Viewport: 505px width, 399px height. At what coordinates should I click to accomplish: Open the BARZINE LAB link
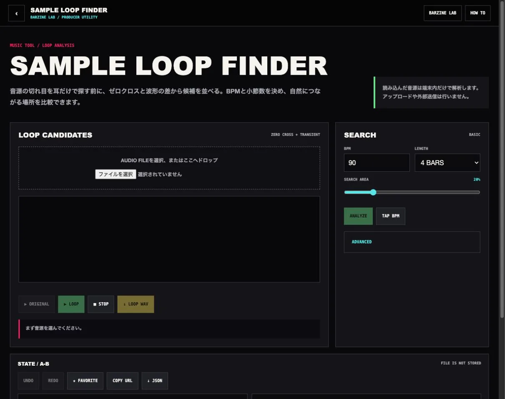(x=442, y=13)
